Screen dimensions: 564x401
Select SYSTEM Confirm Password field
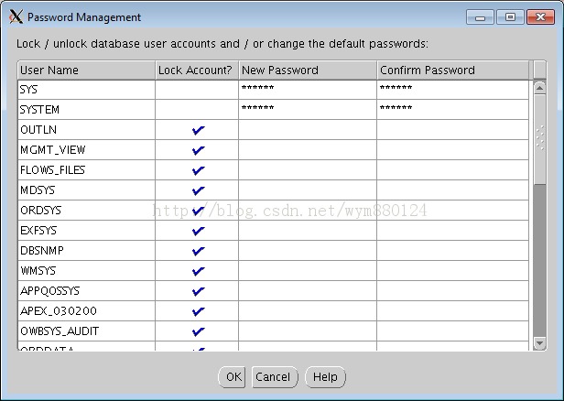point(452,109)
